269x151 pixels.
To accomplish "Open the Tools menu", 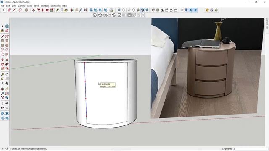I will point(37,6).
